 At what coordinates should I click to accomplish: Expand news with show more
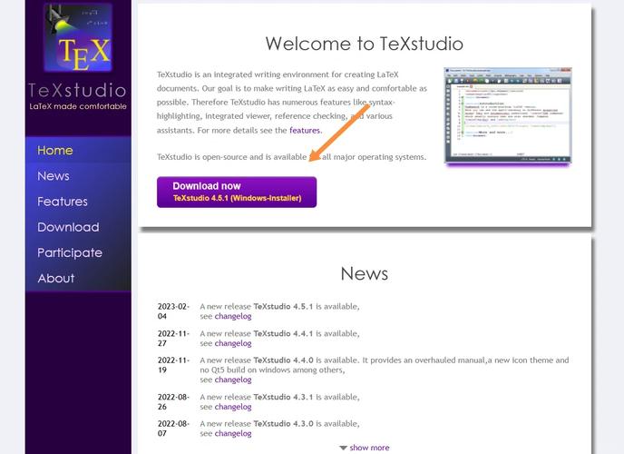tap(369, 448)
